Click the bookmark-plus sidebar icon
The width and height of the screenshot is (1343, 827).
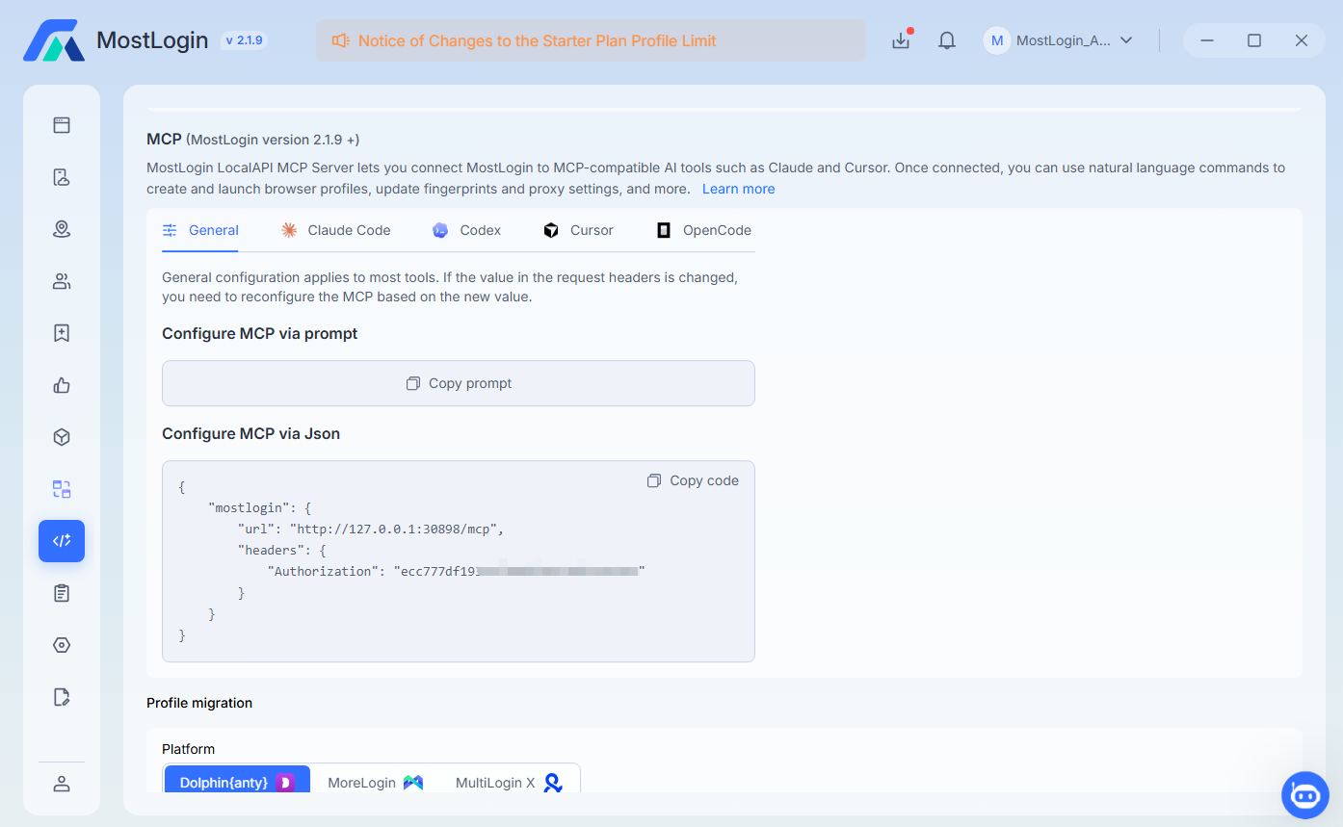[x=62, y=333]
